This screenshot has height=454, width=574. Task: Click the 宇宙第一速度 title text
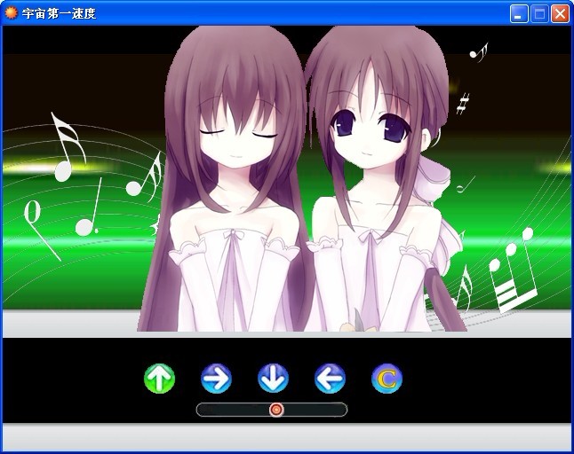[x=59, y=13]
